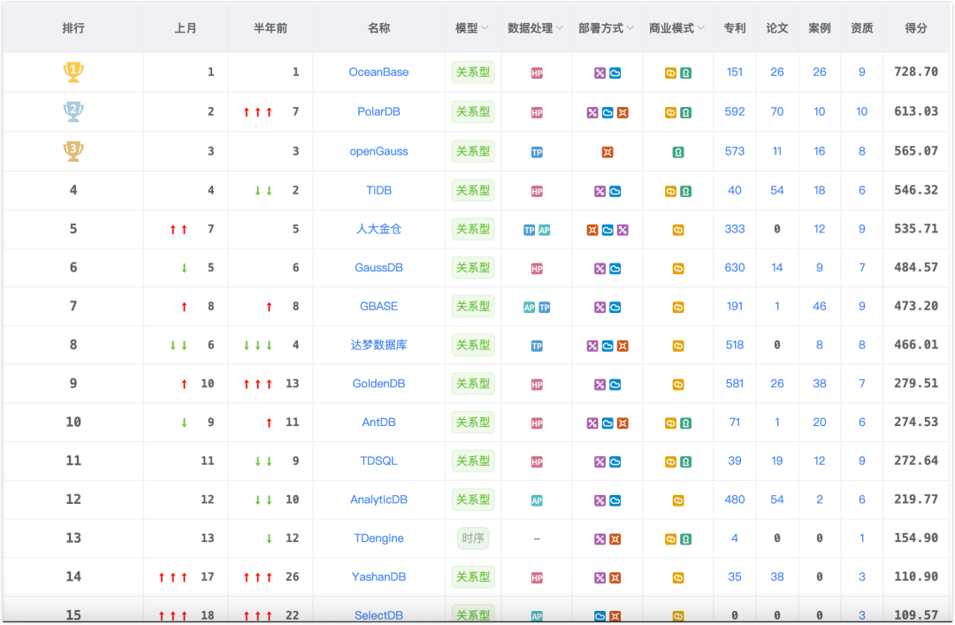Click paper count 54 for TiDB

pos(777,190)
